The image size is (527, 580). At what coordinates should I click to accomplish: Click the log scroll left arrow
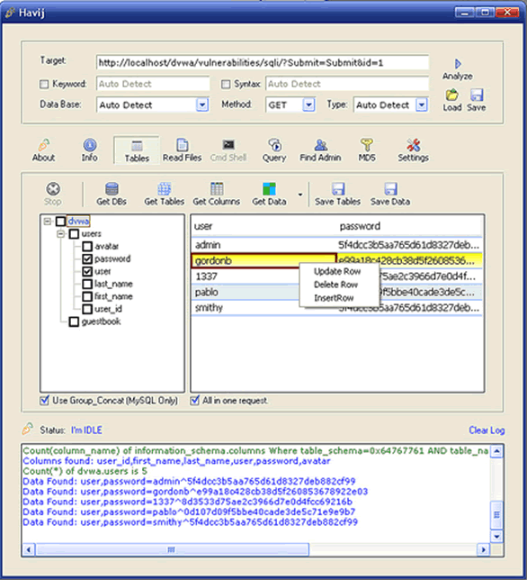click(29, 549)
